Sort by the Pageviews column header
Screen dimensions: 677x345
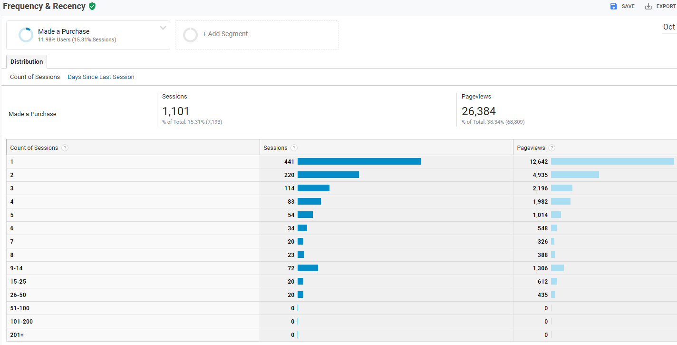(x=531, y=148)
